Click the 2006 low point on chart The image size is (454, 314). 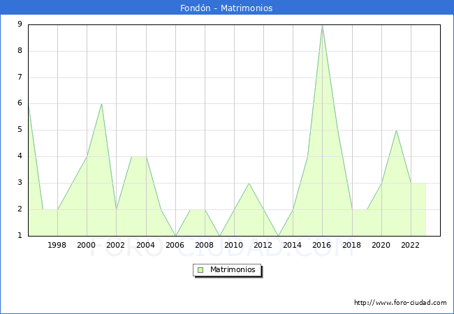pyautogui.click(x=175, y=235)
